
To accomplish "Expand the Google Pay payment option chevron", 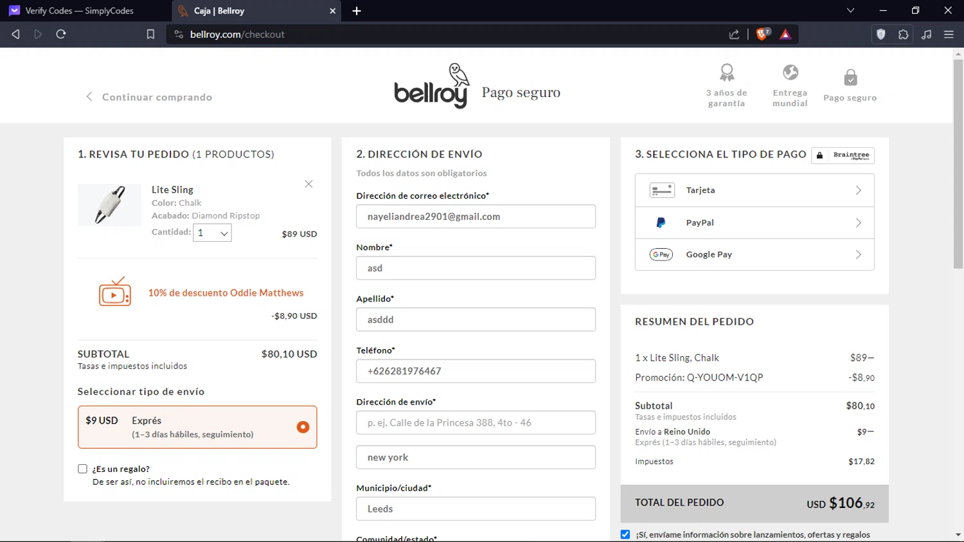I will 859,255.
